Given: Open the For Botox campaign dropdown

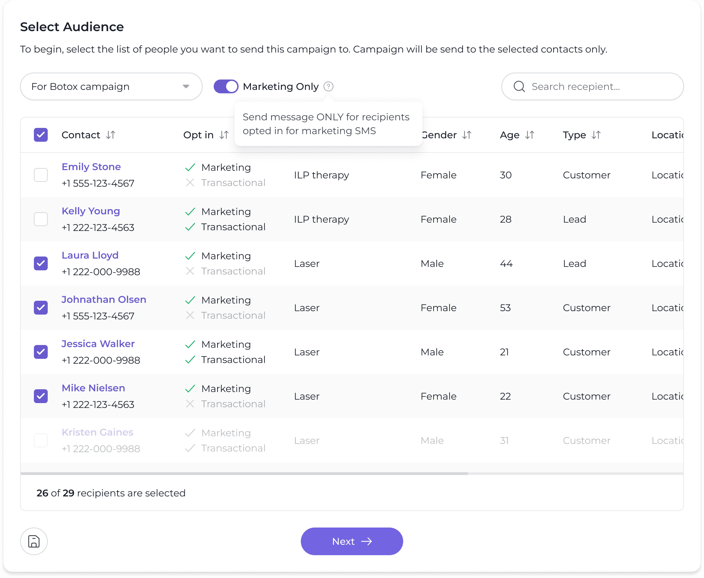Looking at the screenshot, I should [x=104, y=86].
